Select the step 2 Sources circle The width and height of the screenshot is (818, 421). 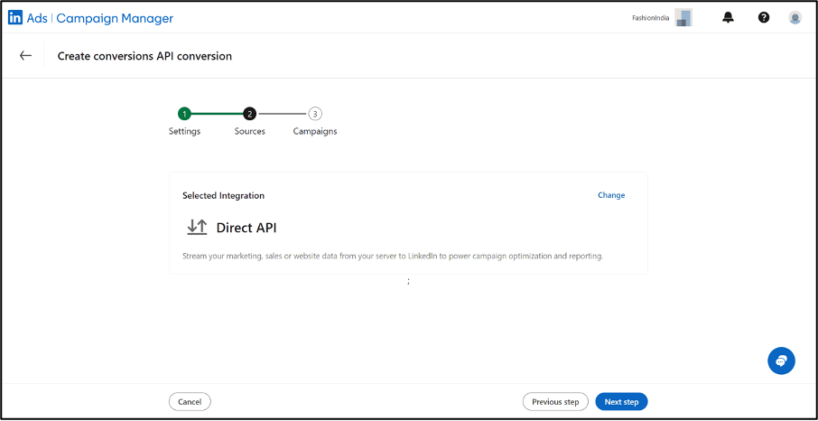tap(249, 114)
